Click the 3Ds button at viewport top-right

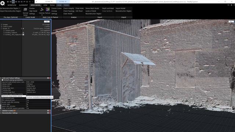[x=231, y=22]
